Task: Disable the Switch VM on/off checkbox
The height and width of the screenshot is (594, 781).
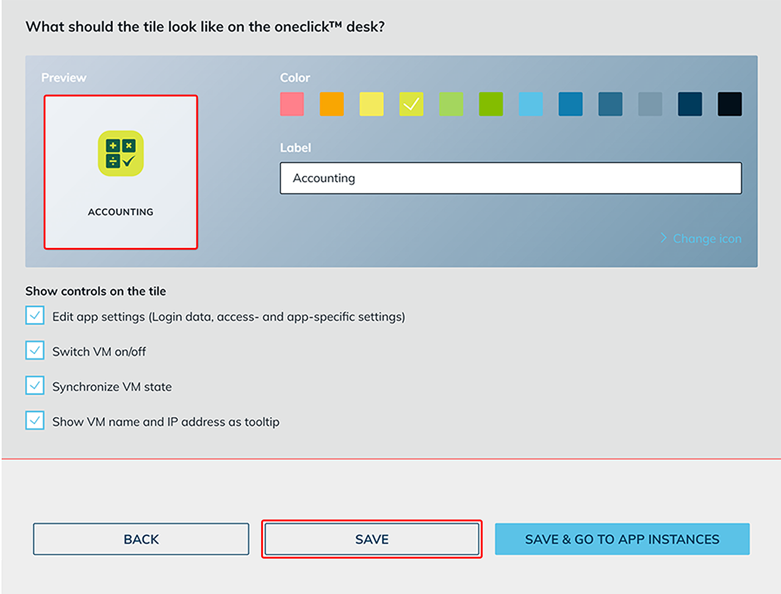Action: pyautogui.click(x=35, y=350)
